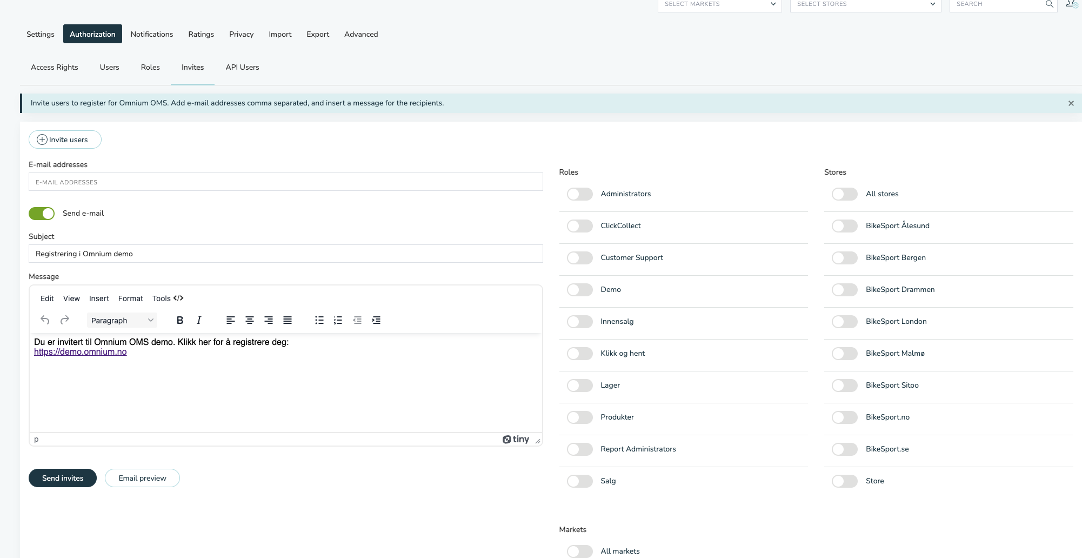Click the search magnifier icon

[1049, 4]
